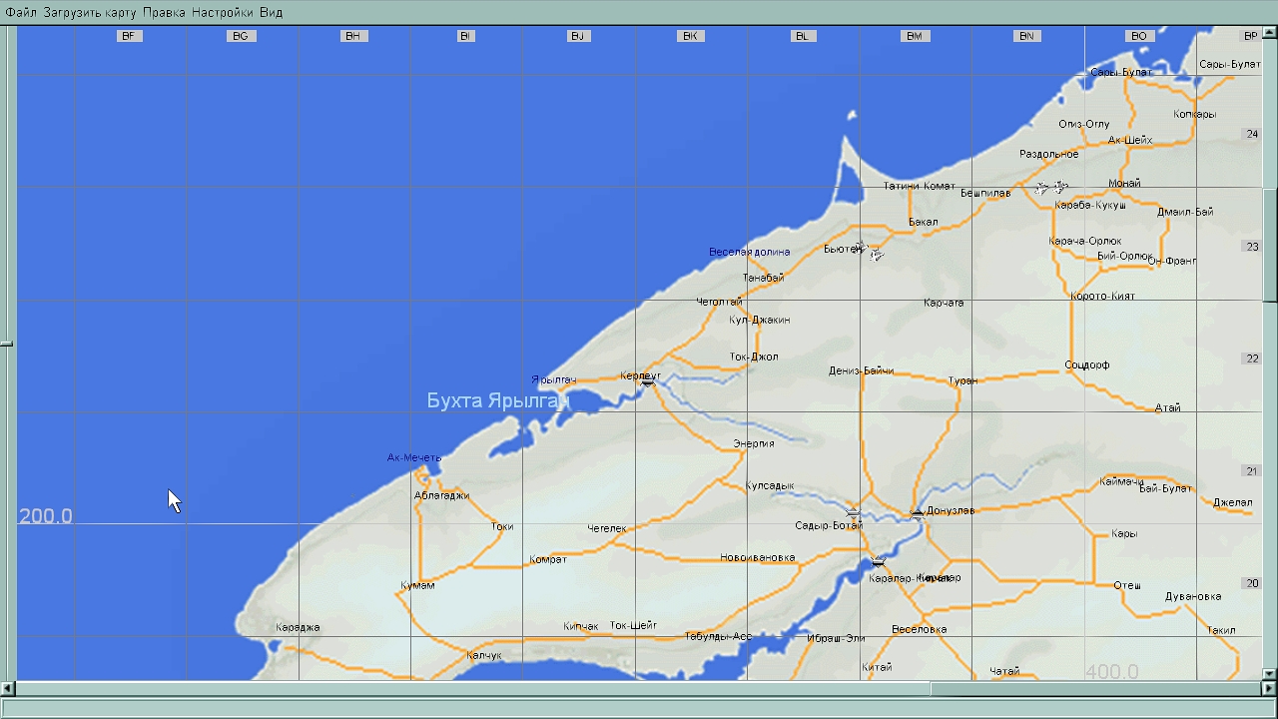1278x719 pixels.
Task: Click the Раздольное town label
Action: [x=1049, y=154]
